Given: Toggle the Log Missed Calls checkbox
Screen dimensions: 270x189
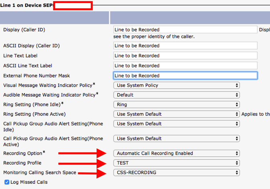Looking at the screenshot, I should 7,182.
